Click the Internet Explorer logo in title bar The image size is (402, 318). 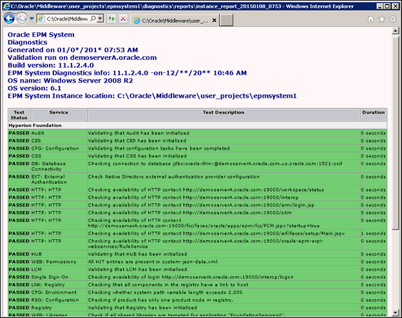coord(6,6)
